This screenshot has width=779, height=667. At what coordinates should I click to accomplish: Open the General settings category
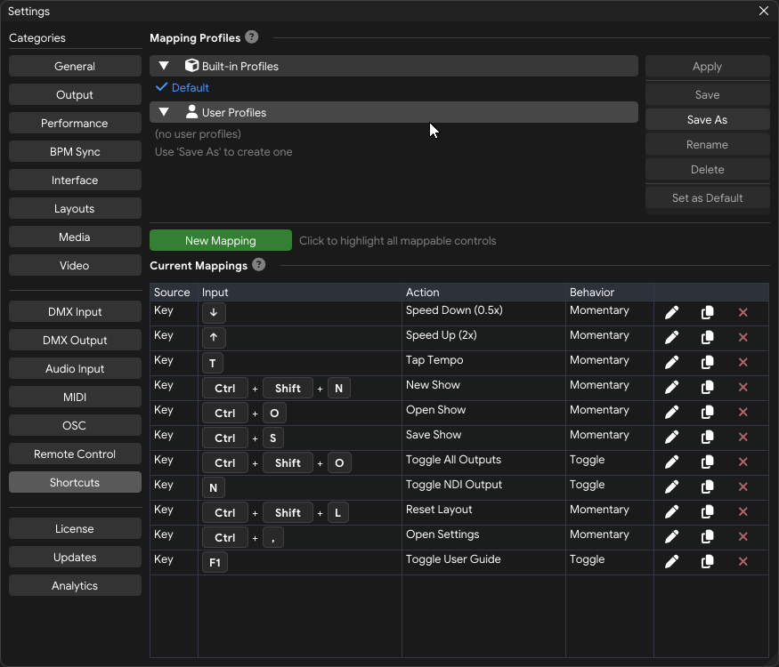click(75, 66)
